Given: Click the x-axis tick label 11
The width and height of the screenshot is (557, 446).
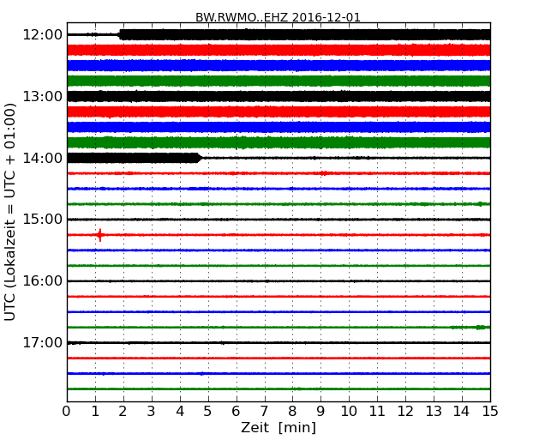Looking at the screenshot, I should click(377, 412).
